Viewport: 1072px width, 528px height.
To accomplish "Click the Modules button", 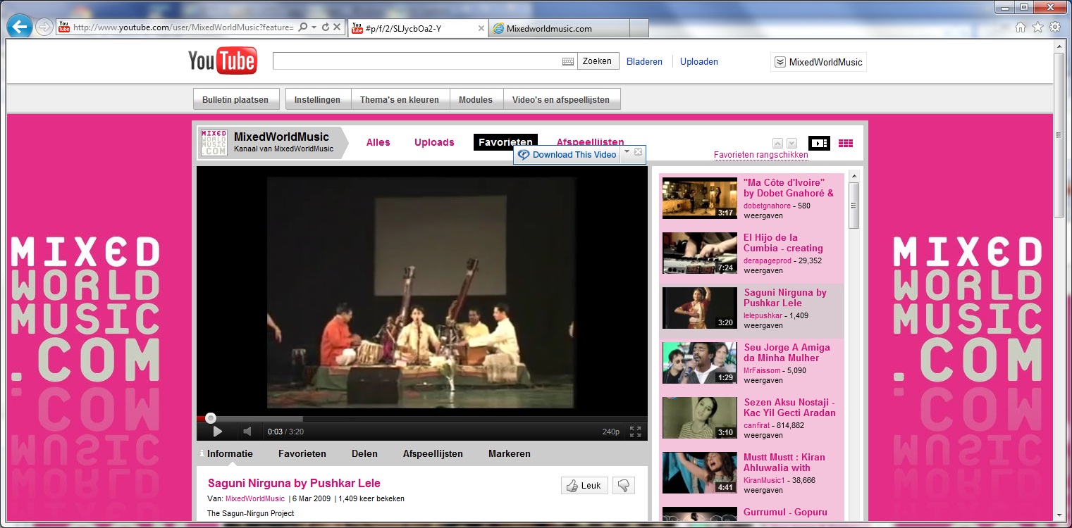I will pos(476,100).
